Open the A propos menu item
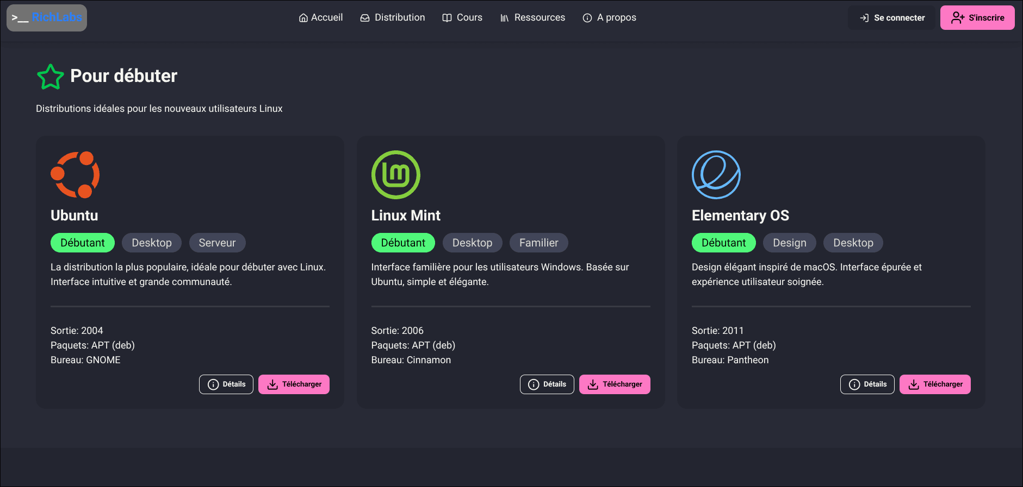This screenshot has width=1023, height=487. (609, 18)
